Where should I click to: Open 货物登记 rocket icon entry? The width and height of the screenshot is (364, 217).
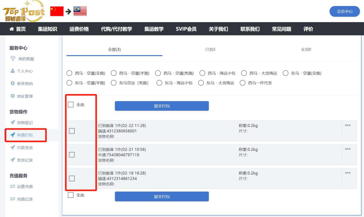[x=13, y=123]
